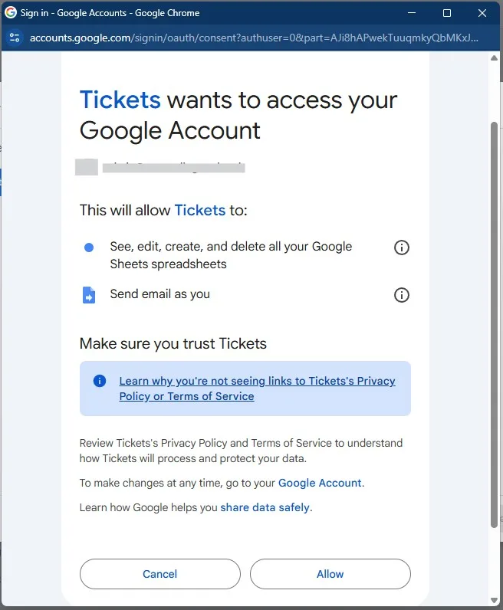Viewport: 503px width, 610px height.
Task: Click Tickets link in This will allow
Action: (199, 210)
